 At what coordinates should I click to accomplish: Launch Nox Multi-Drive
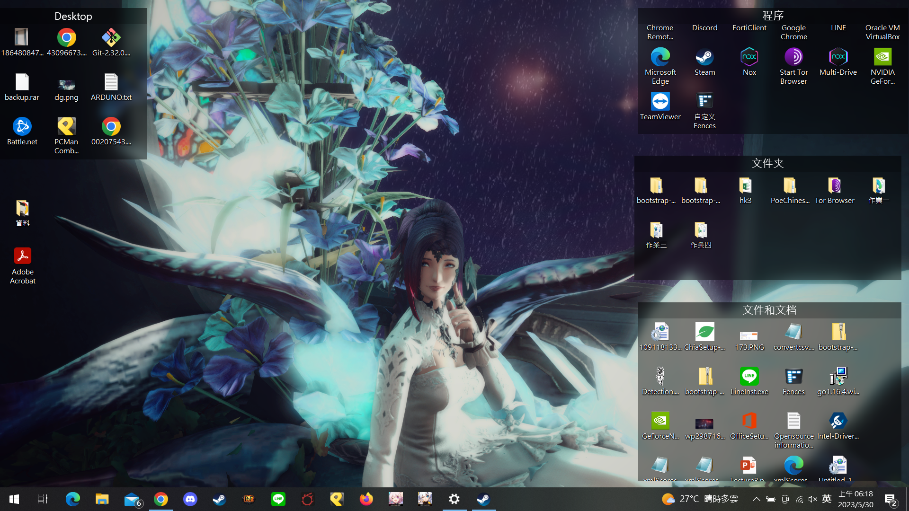pyautogui.click(x=838, y=62)
